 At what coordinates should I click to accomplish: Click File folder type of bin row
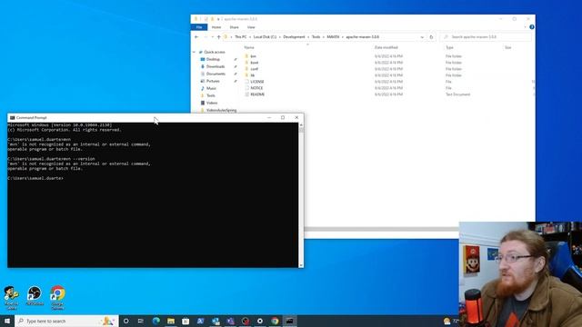coord(454,56)
